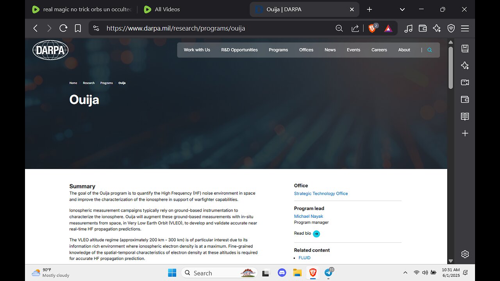Click the Summary heading text
500x281 pixels.
[x=82, y=187]
